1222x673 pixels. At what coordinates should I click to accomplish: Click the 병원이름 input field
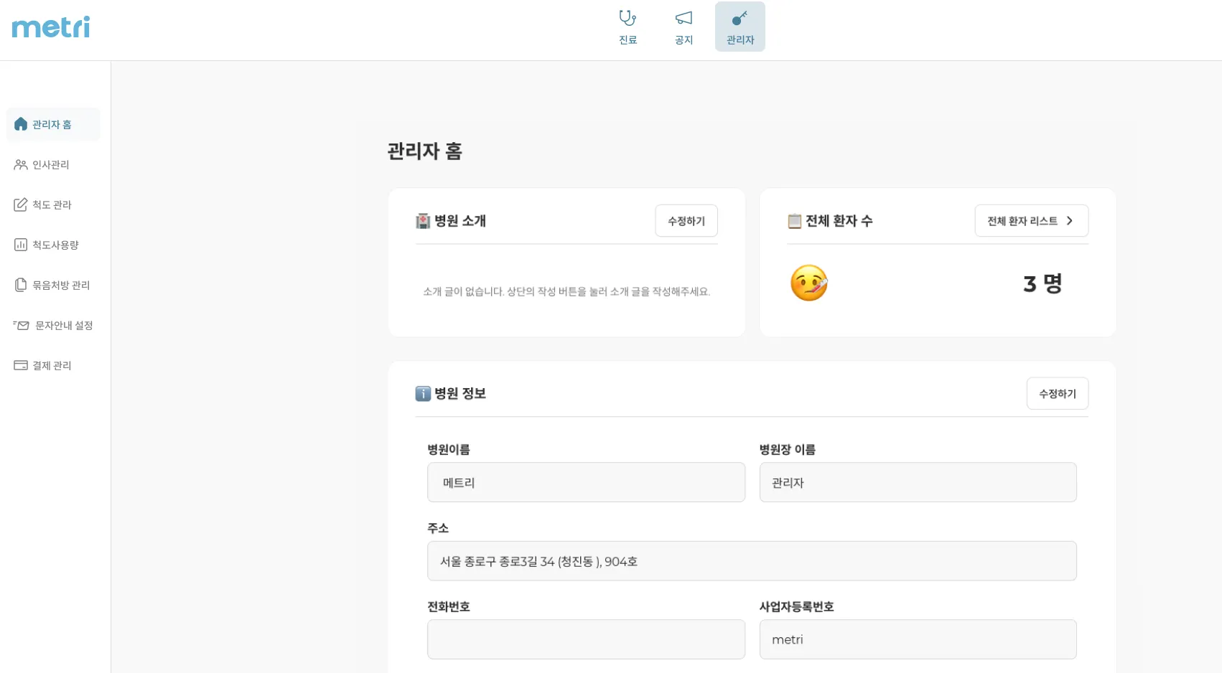pyautogui.click(x=586, y=483)
